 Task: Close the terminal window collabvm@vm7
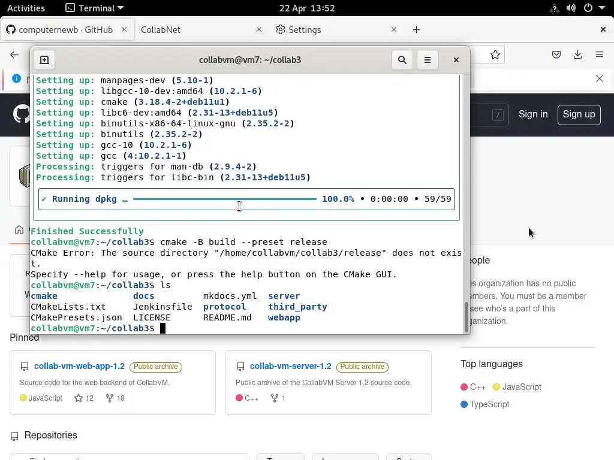point(456,60)
